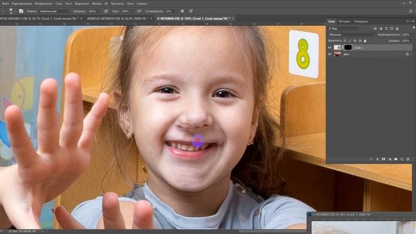Create new adjustment layer icon
The width and height of the screenshot is (416, 234).
pyautogui.click(x=390, y=159)
